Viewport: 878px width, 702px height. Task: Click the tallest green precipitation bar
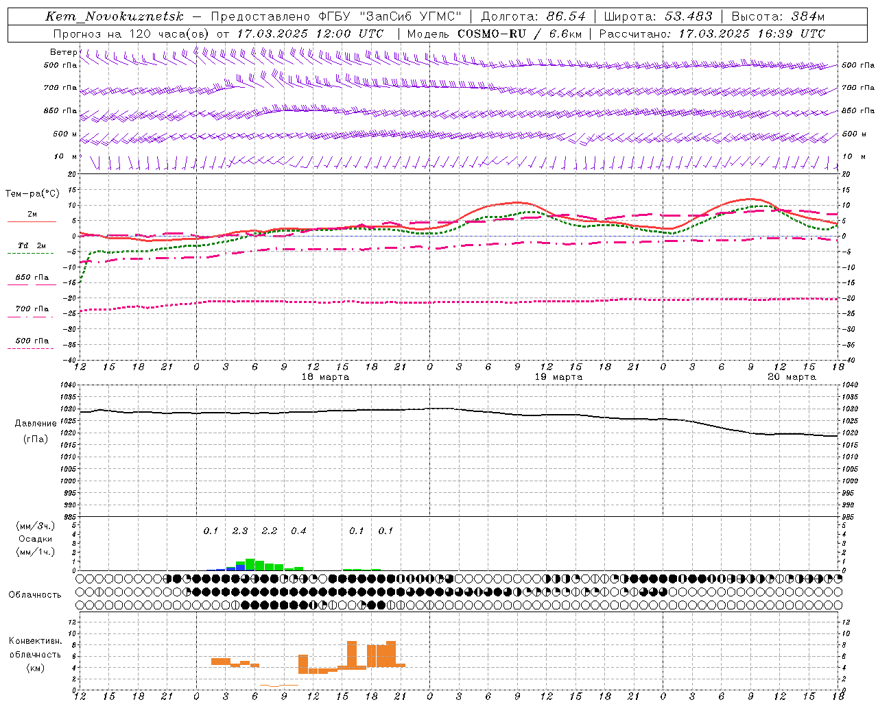pos(250,565)
